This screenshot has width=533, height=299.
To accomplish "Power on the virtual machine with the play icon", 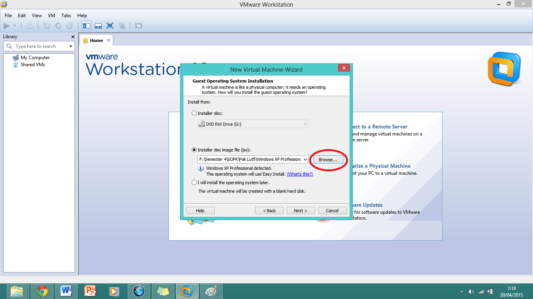I will 6,25.
